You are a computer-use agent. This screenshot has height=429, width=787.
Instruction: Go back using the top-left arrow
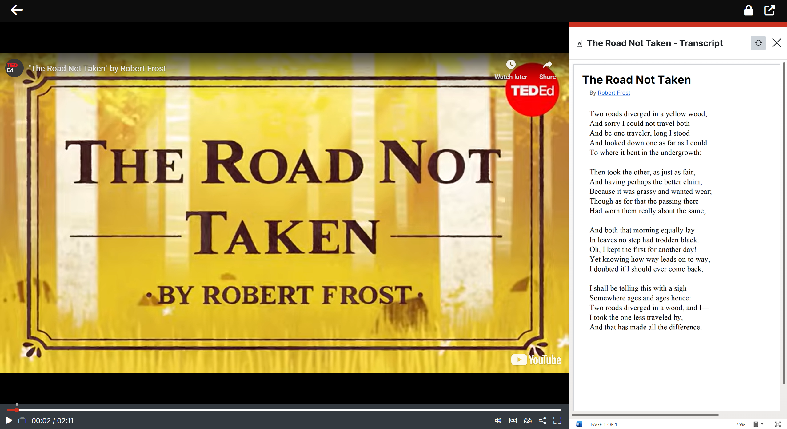click(x=17, y=10)
